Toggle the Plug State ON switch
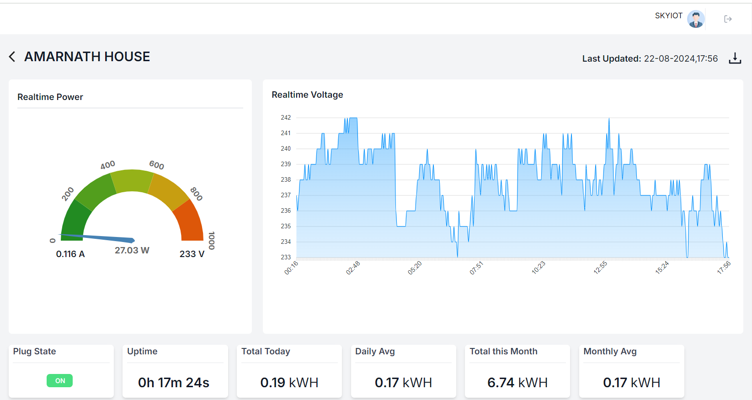Viewport: 752px width, 400px height. point(60,380)
